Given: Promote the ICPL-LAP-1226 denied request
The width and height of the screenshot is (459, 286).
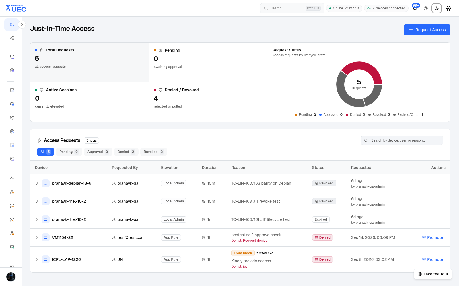Looking at the screenshot, I should pos(433,259).
